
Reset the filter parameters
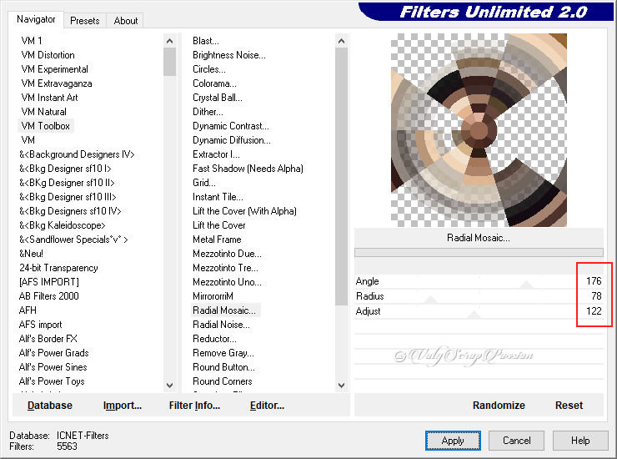(x=569, y=406)
